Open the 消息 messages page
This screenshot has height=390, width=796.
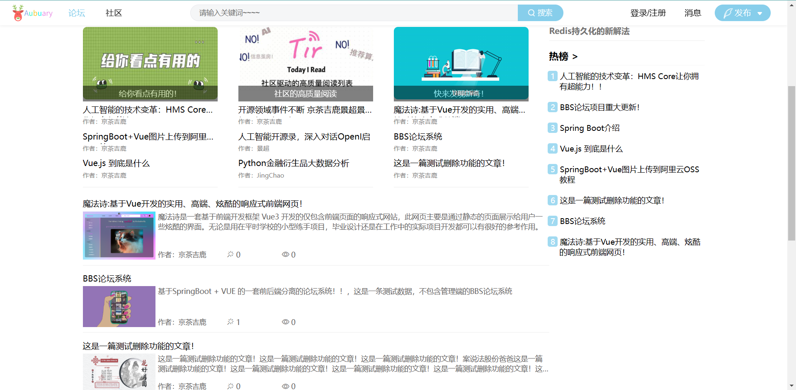(692, 13)
